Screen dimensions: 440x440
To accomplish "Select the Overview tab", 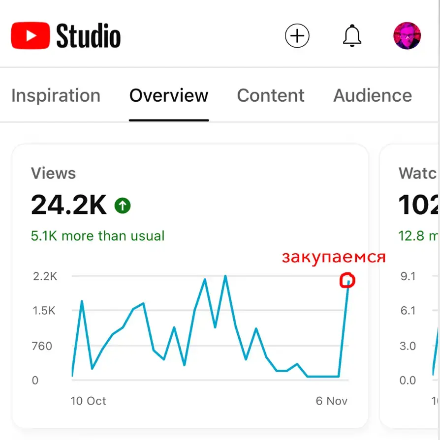I will click(x=169, y=95).
